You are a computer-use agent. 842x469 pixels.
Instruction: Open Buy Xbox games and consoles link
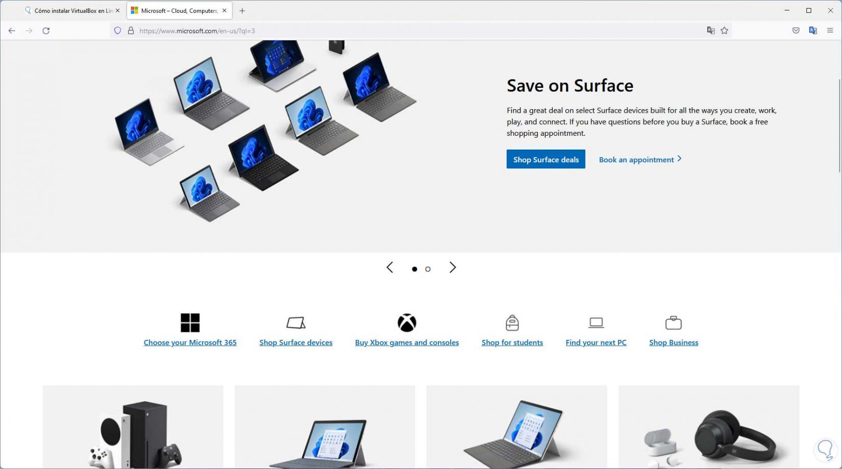click(x=407, y=342)
